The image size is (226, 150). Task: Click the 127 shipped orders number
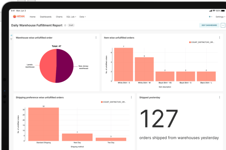click(x=159, y=119)
